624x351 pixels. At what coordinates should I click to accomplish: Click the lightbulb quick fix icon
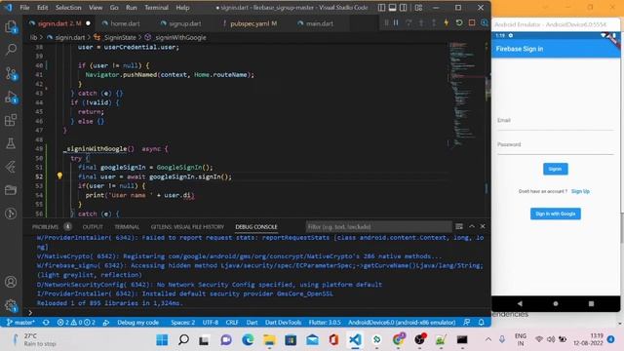(x=59, y=175)
